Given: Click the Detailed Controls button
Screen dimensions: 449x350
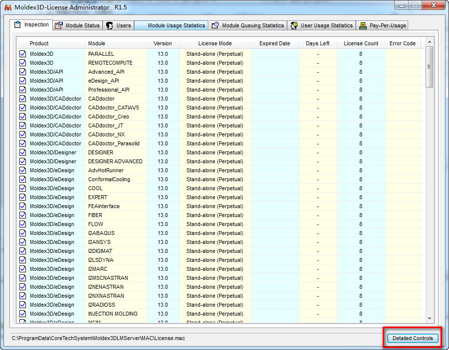Looking at the screenshot, I should (412, 338).
